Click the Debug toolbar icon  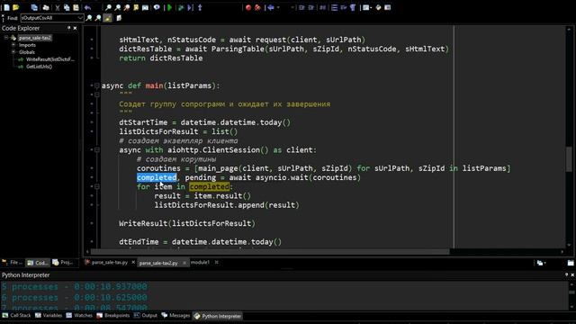(x=181, y=7)
